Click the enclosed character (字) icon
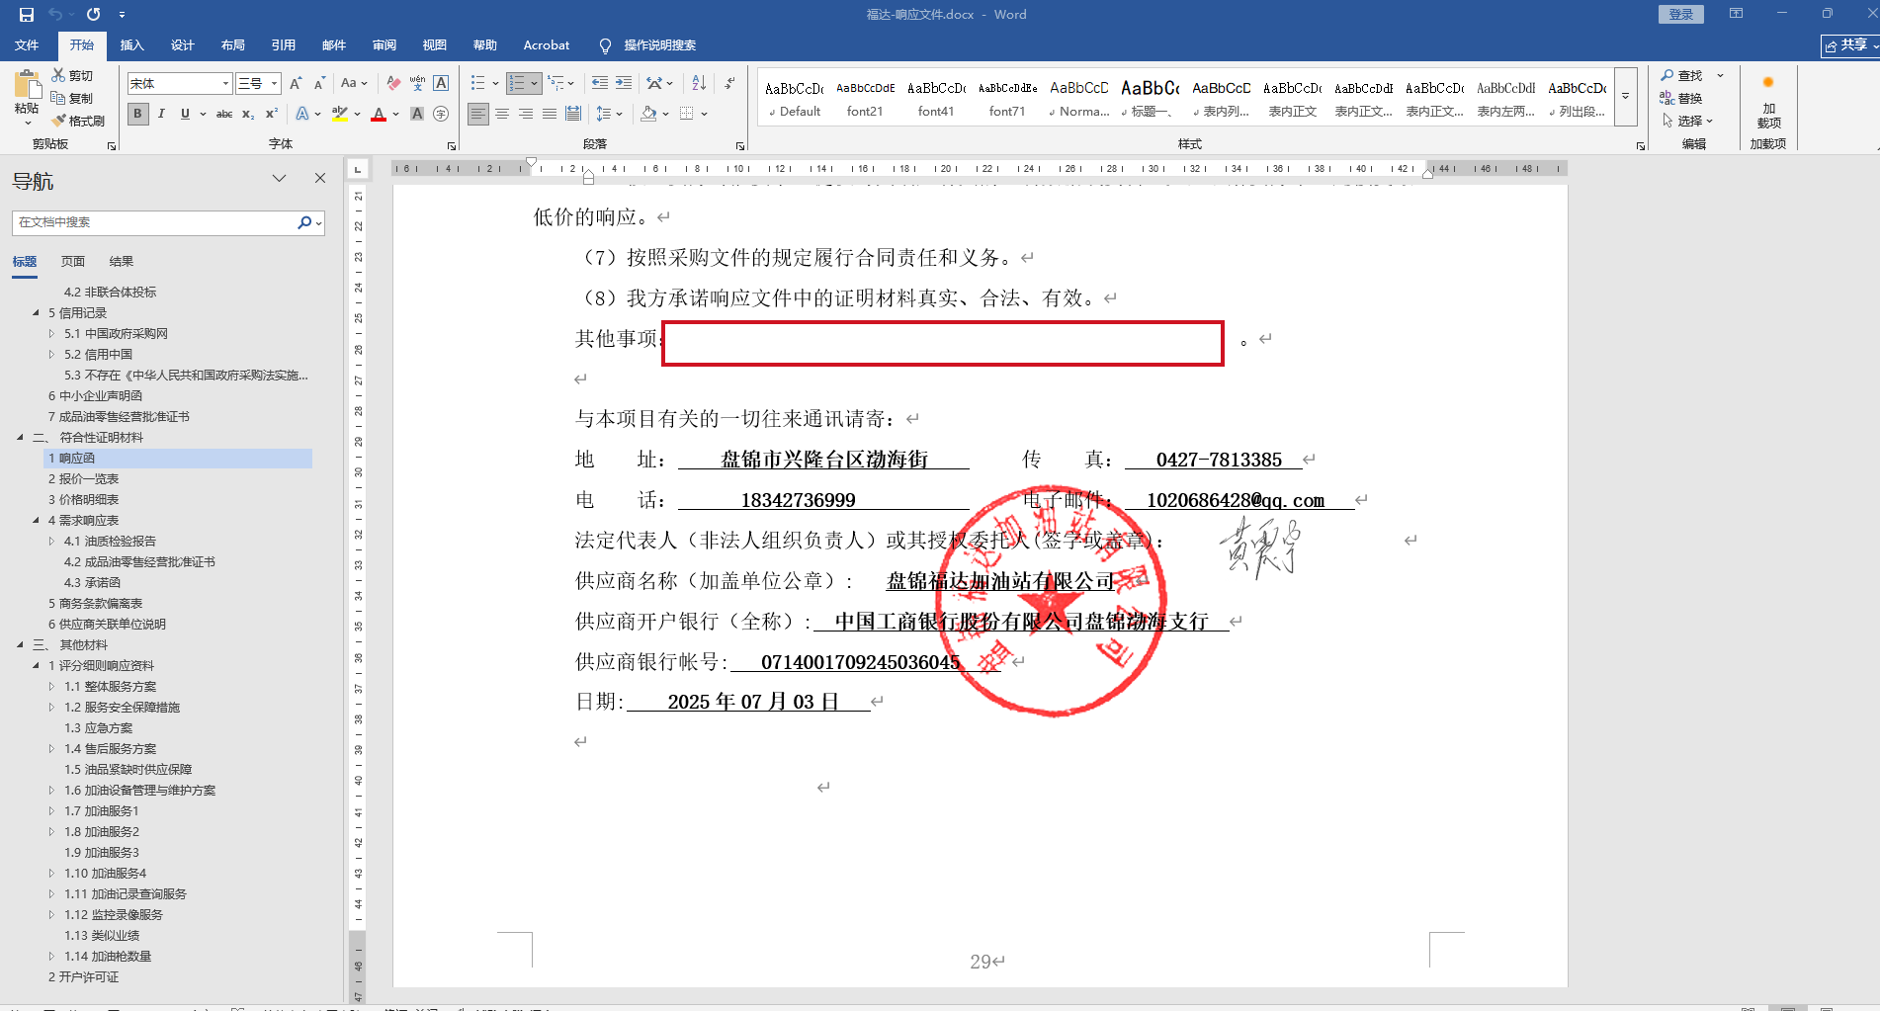The width and height of the screenshot is (1880, 1011). click(x=441, y=114)
